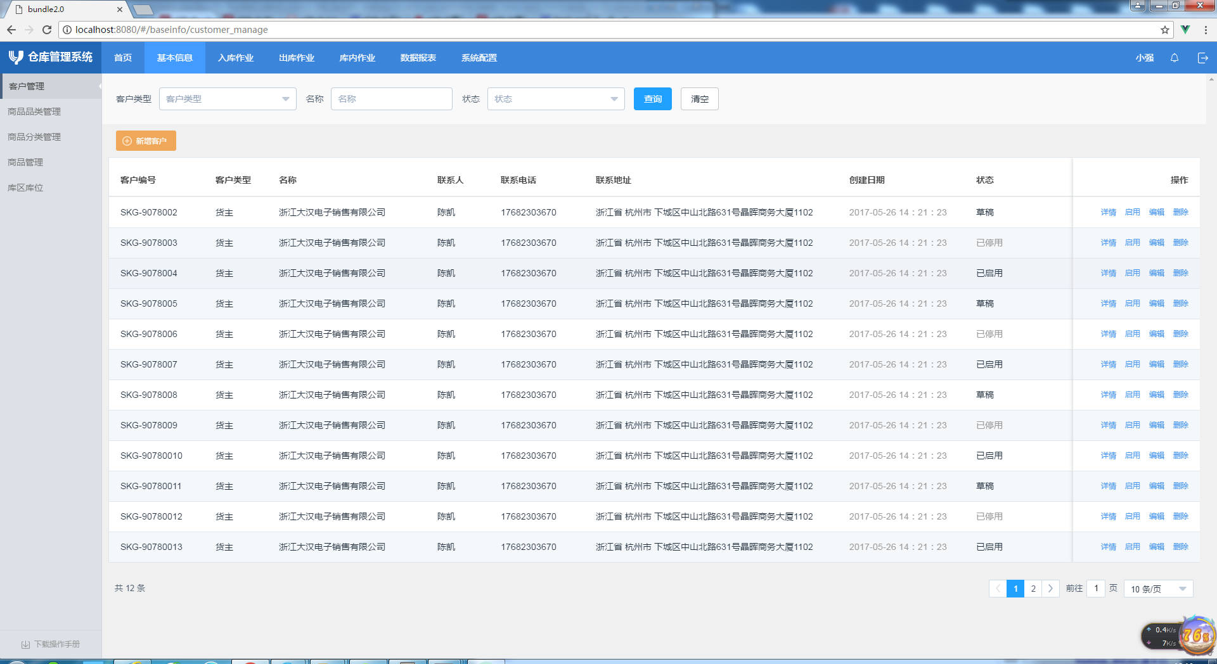Switch to the 入库作业 nav tab
This screenshot has height=664, width=1217.
[x=236, y=58]
